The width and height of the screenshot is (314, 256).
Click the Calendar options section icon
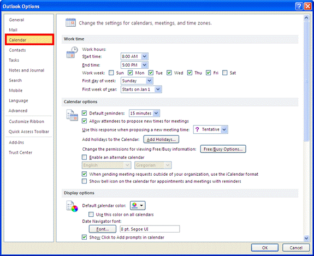pyautogui.click(x=72, y=115)
